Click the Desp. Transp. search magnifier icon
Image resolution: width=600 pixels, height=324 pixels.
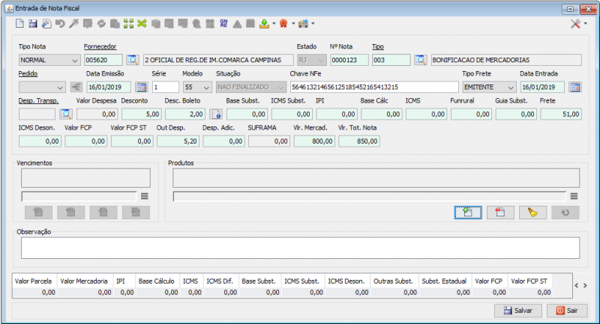[x=66, y=114]
